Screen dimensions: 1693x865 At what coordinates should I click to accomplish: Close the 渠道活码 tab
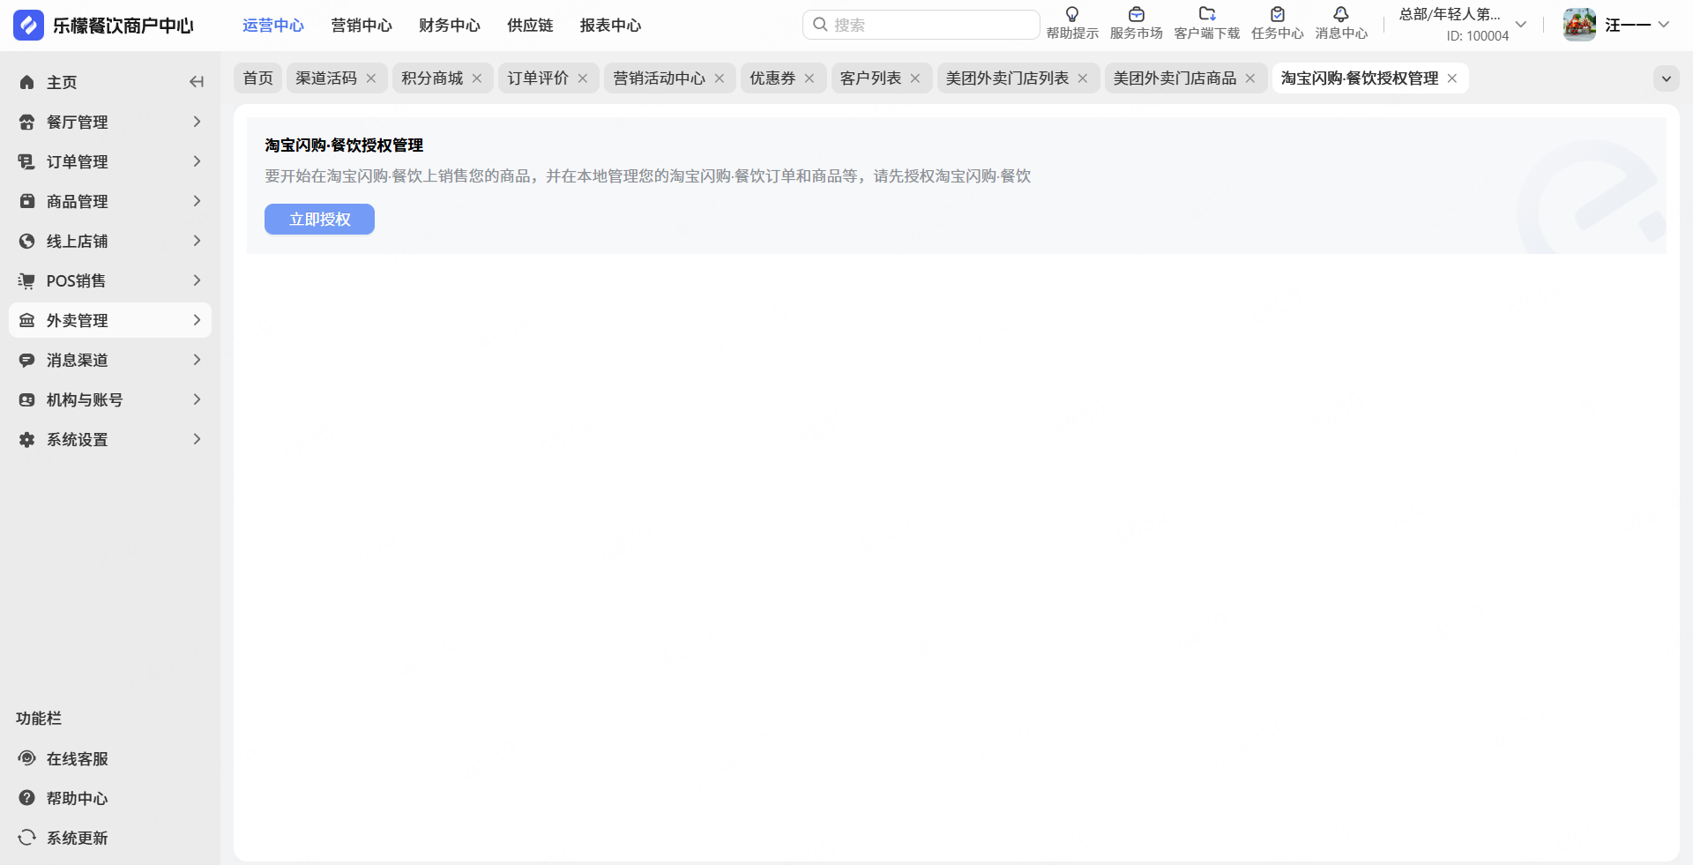(x=371, y=78)
